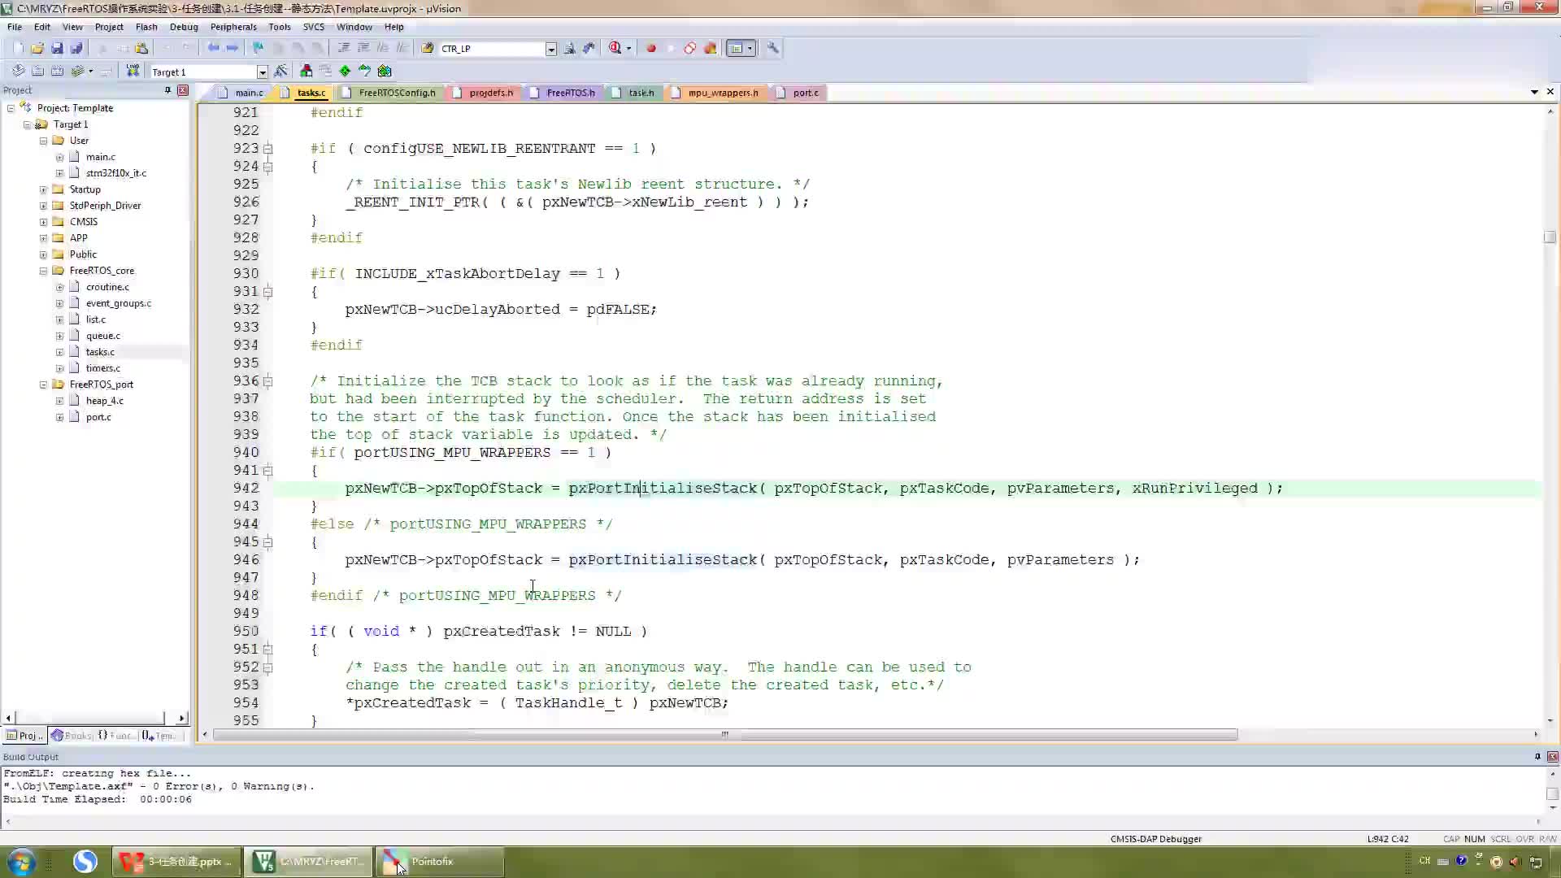
Task: Close the Build Output panel
Action: coord(1552,757)
